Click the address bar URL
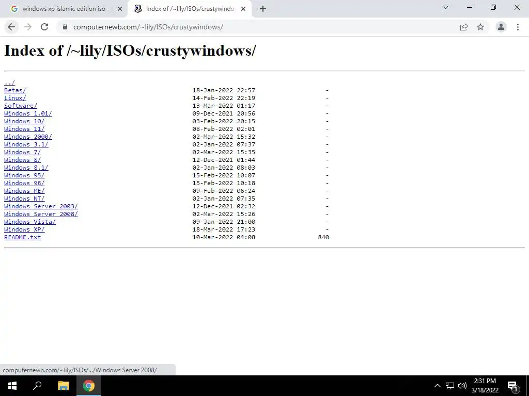529x396 pixels. click(x=148, y=27)
